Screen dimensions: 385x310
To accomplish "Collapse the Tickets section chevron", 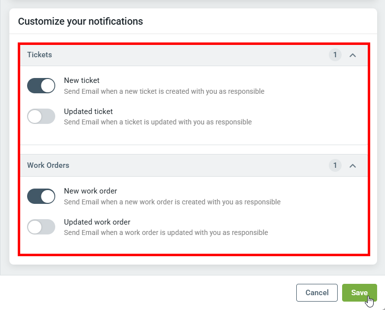I will click(x=352, y=55).
